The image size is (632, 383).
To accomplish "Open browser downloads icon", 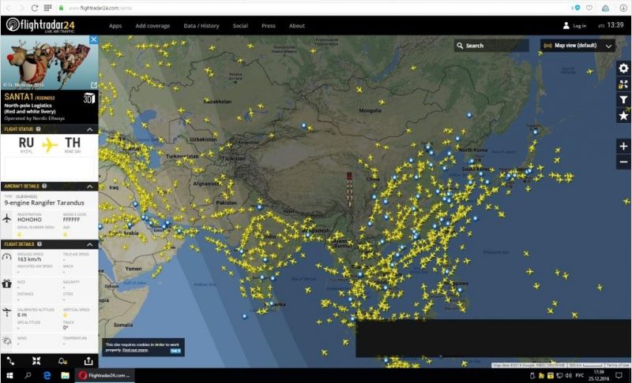I will pos(623,8).
